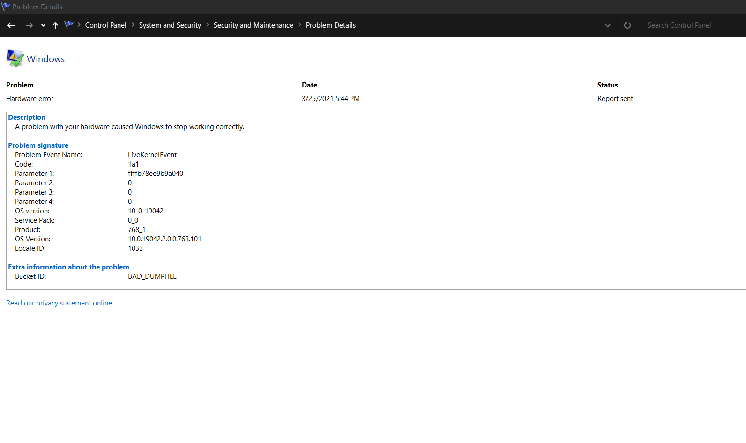Click the code value 1a1
746x443 pixels.
point(134,164)
